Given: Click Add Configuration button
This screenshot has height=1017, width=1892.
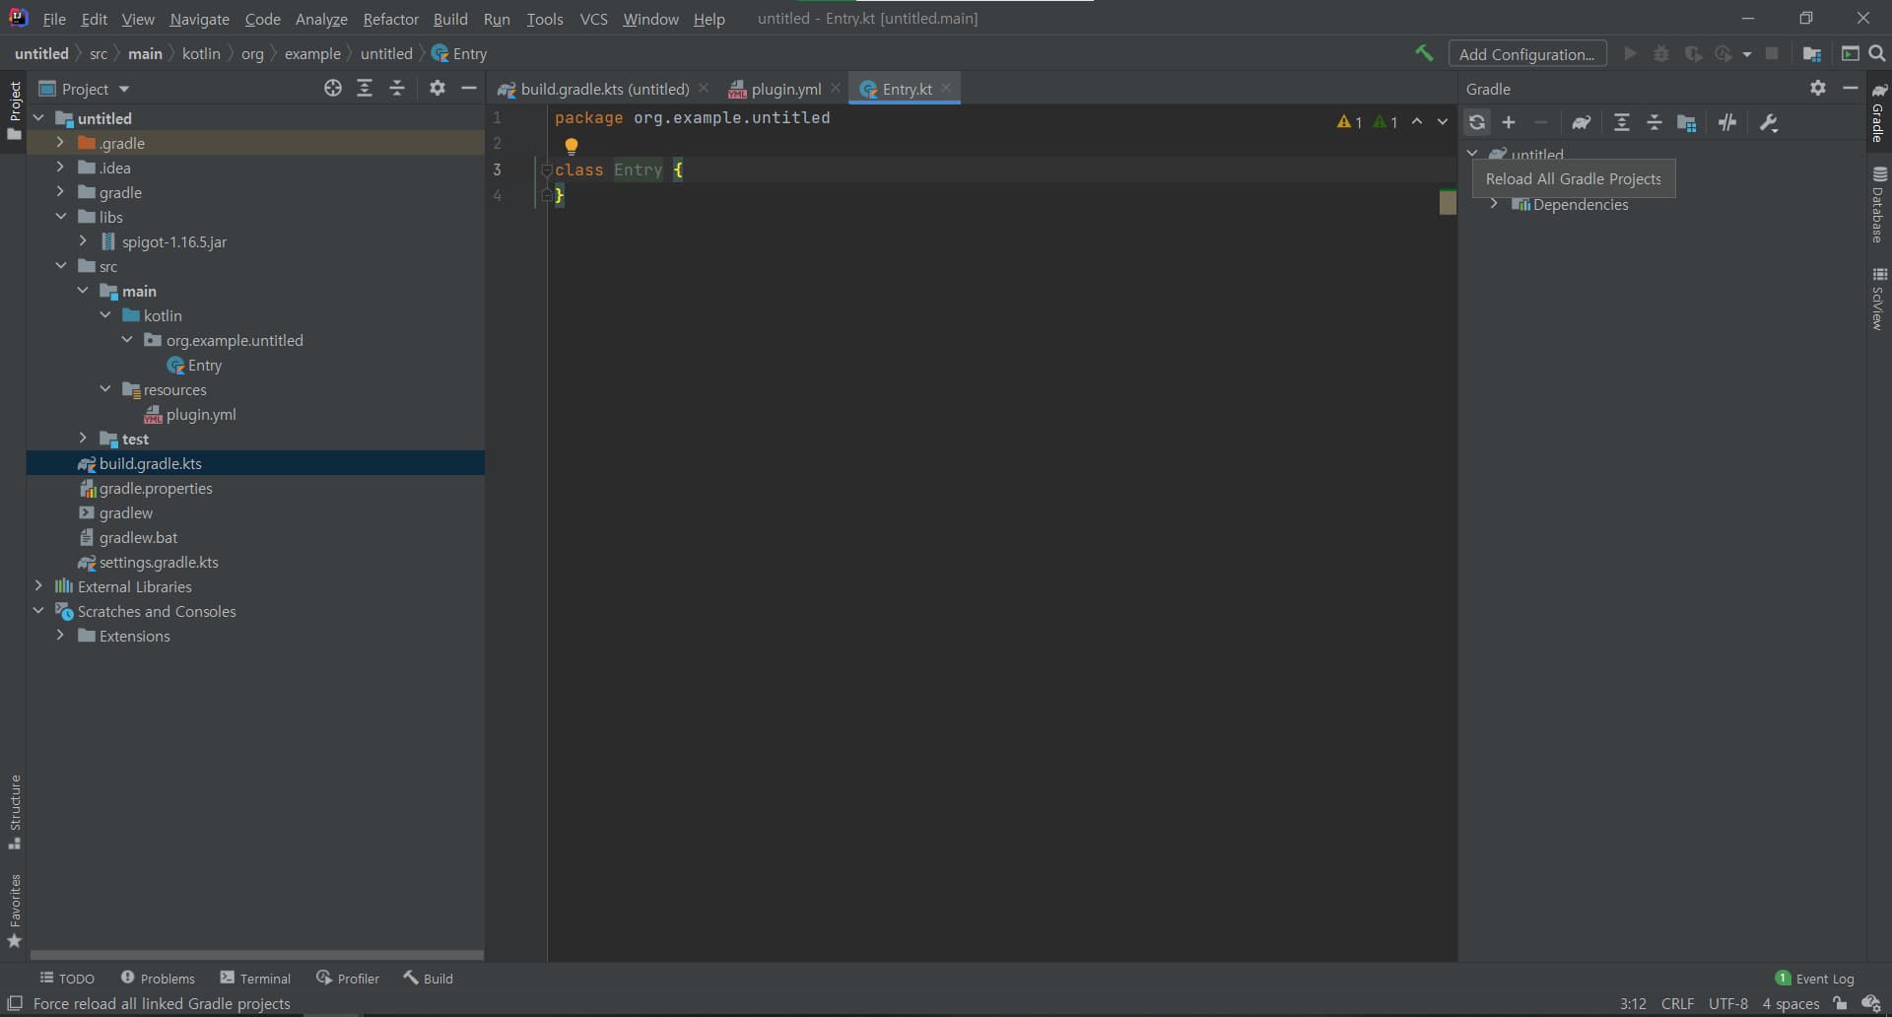Looking at the screenshot, I should coord(1527,53).
